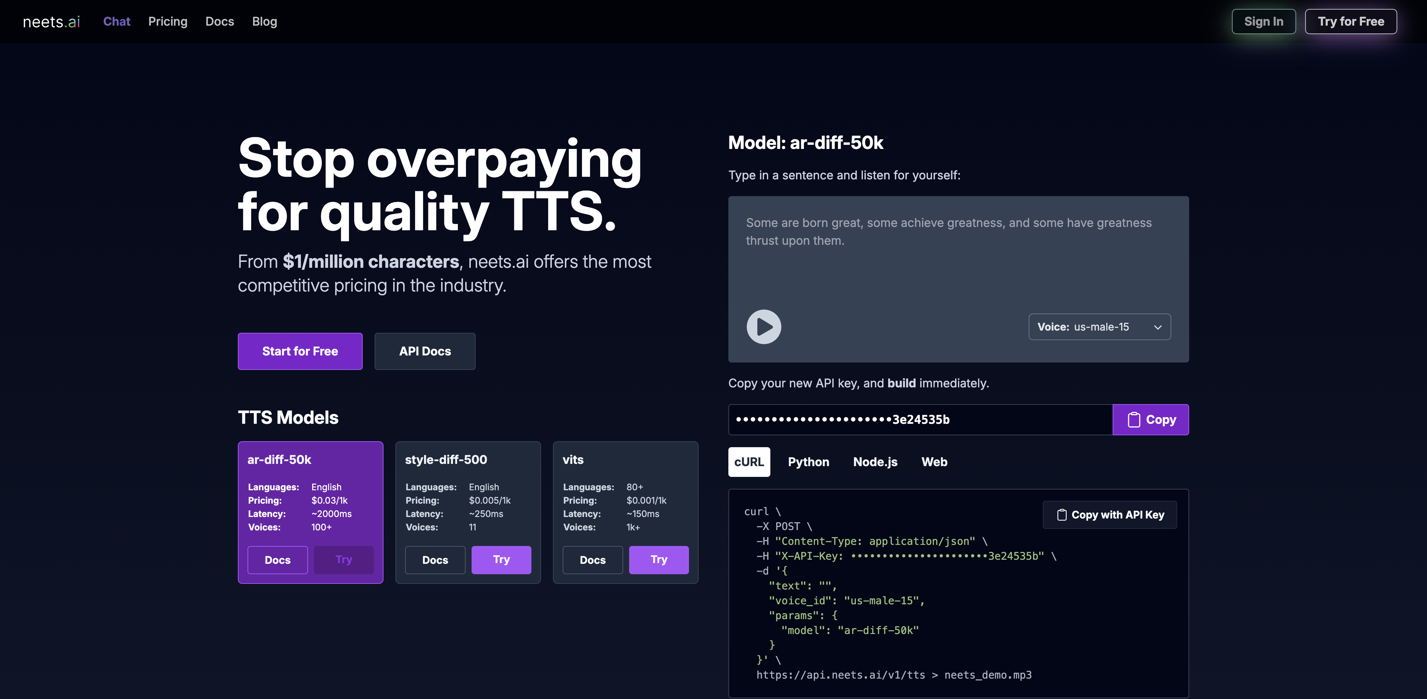
Task: Click the ~150ms latency value
Action: 643,514
